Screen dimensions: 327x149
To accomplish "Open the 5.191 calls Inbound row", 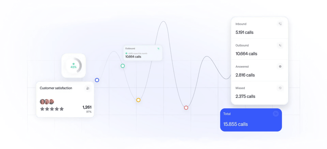I will (259, 28).
